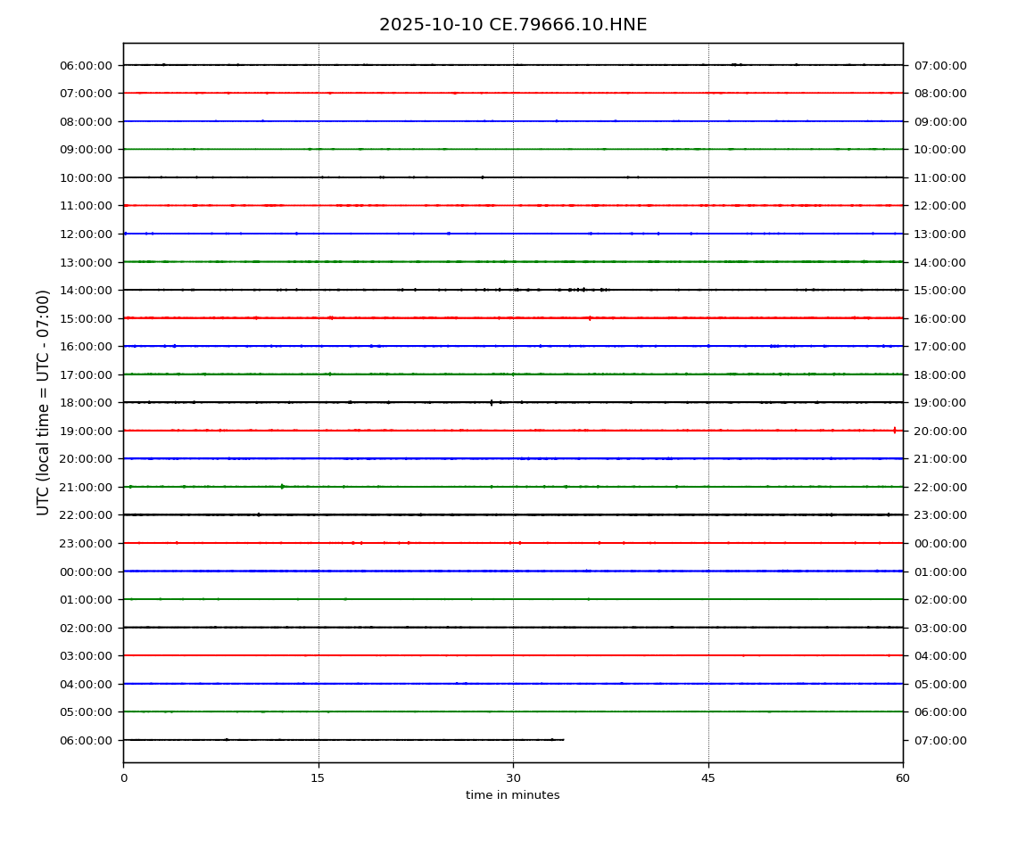The image size is (1026, 847).
Task: Select the x-axis tick label 15
Action: point(318,778)
